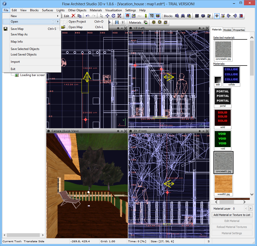Click the human figure icon
The width and height of the screenshot is (257, 246).
click(123, 22)
